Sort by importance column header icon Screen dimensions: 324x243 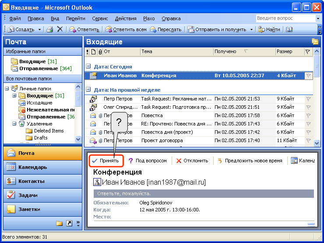[88, 52]
